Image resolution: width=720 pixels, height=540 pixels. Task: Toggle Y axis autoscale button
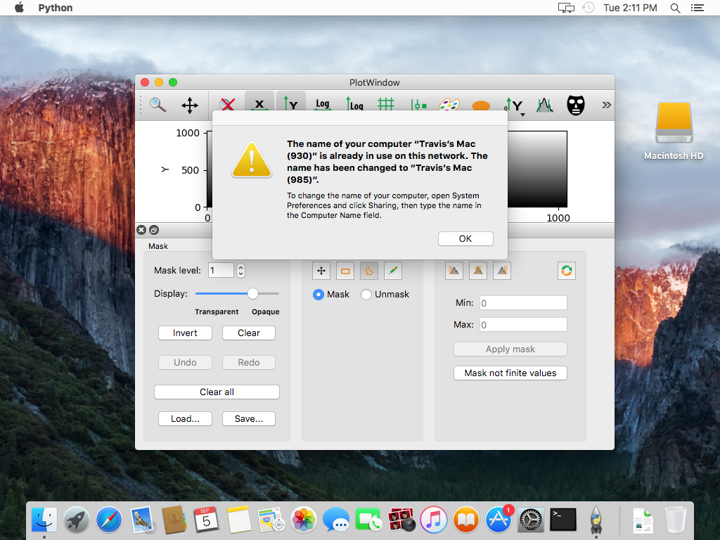pos(290,103)
